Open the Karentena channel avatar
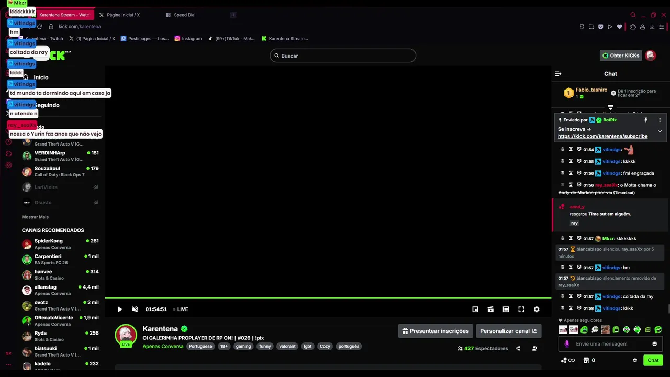 tap(126, 335)
